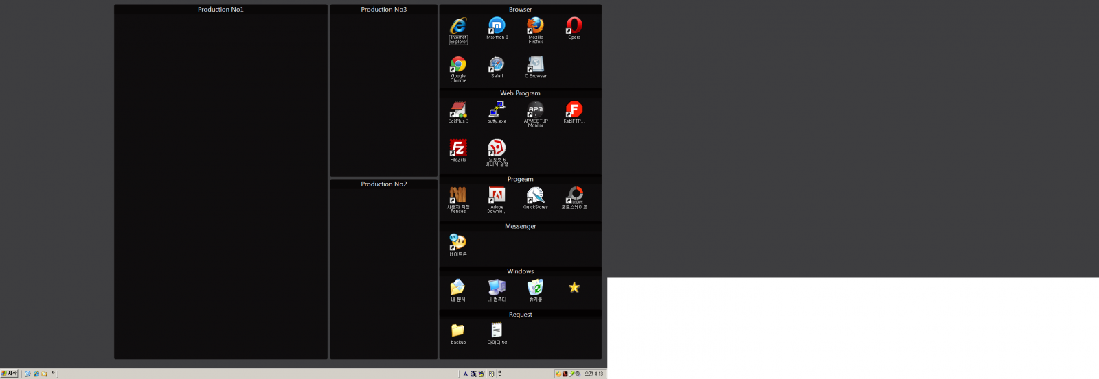
Task: Select the Adobe Download icon
Action: click(497, 196)
